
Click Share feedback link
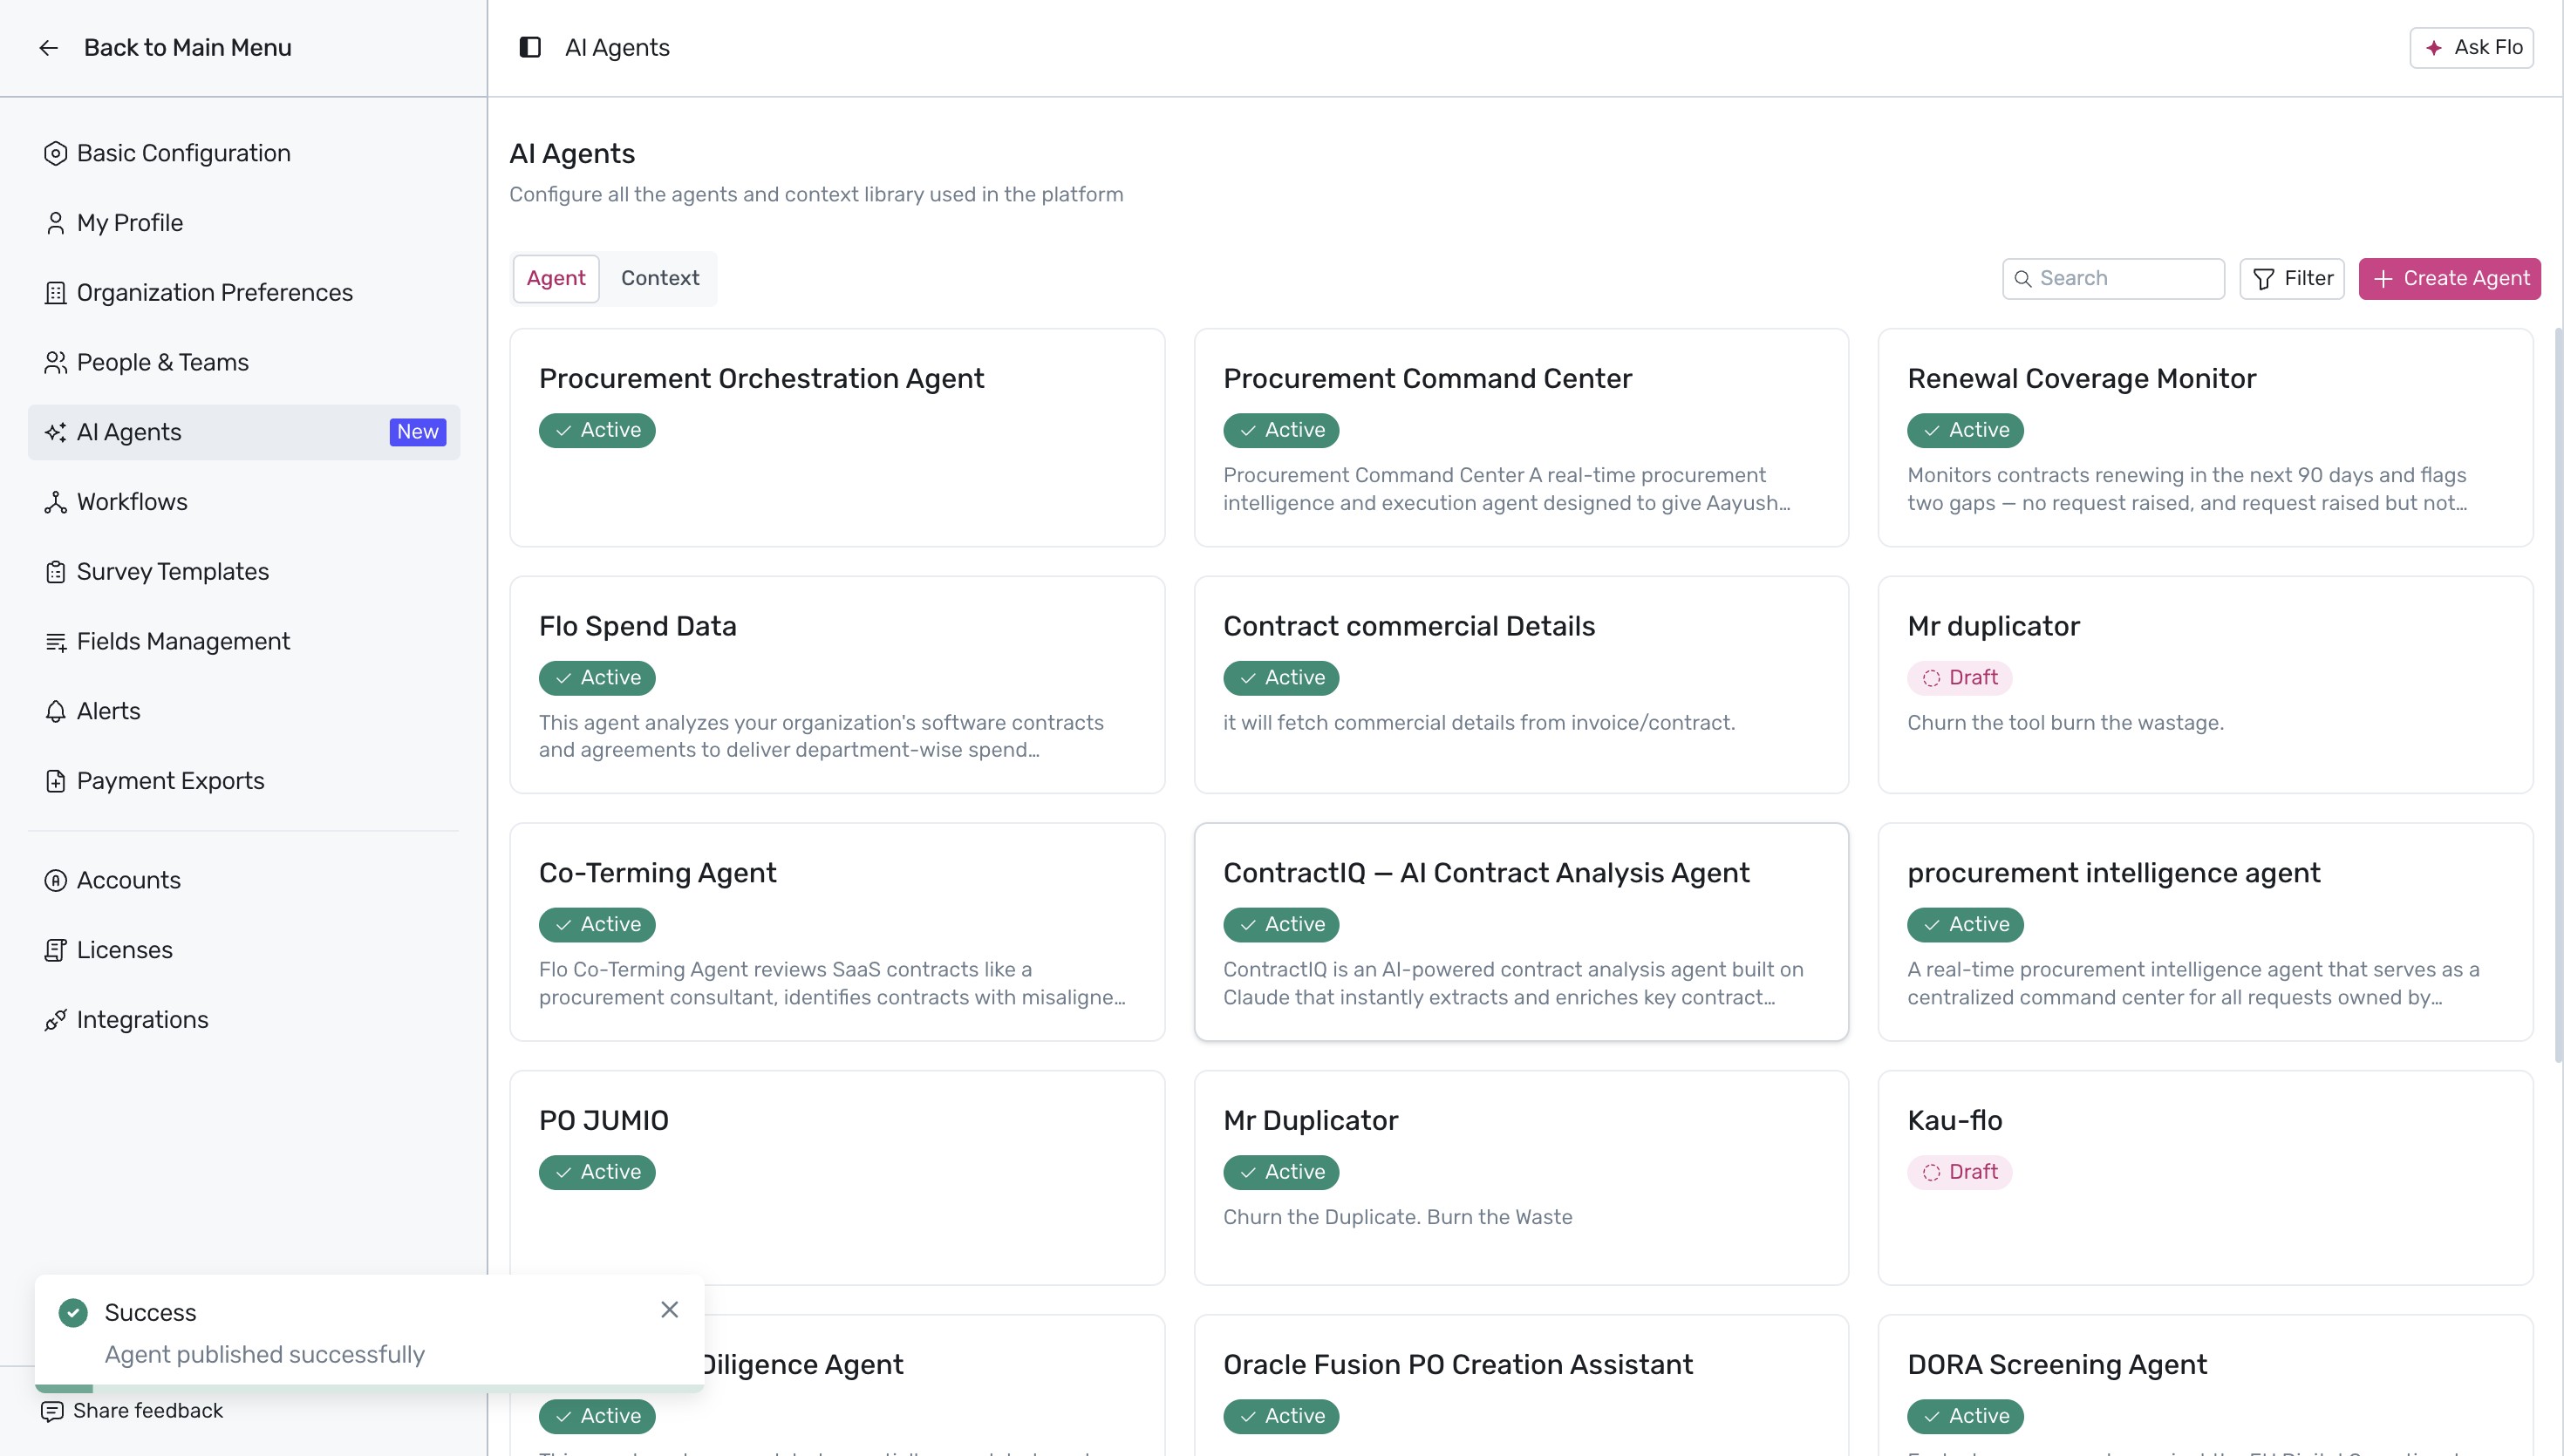pyautogui.click(x=132, y=1411)
